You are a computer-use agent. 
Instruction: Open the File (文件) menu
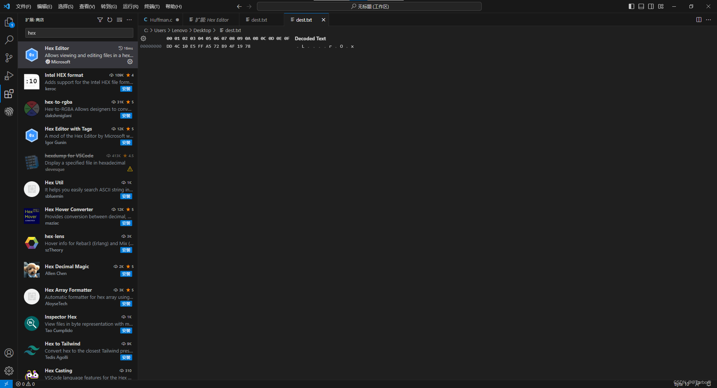coord(24,6)
